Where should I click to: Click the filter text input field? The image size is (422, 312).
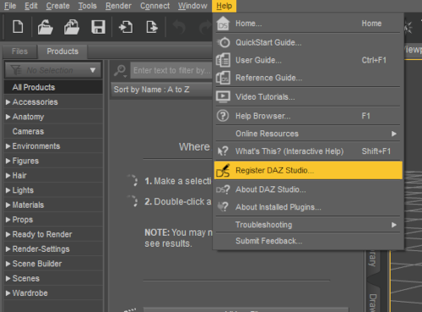pos(171,70)
